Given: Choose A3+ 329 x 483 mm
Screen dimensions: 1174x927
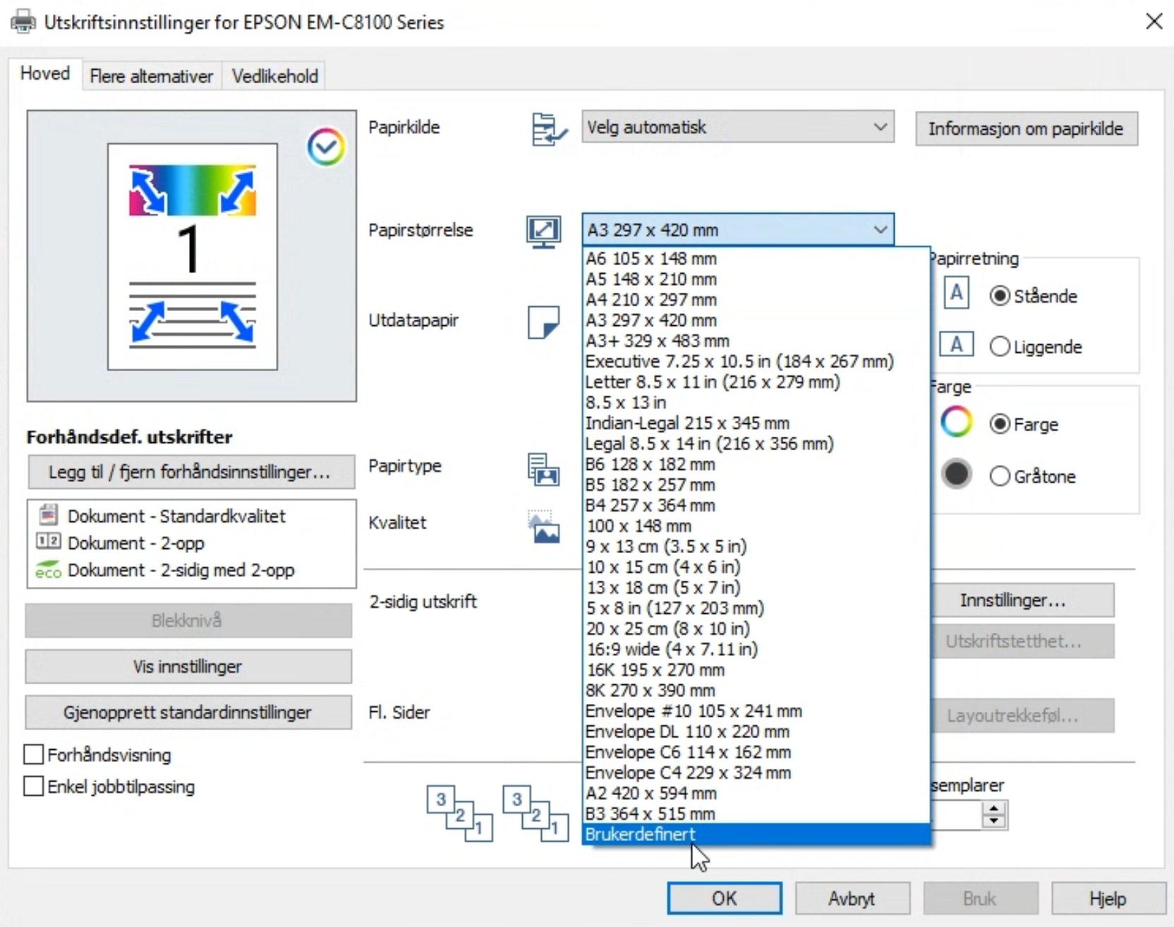Looking at the screenshot, I should [x=756, y=341].
